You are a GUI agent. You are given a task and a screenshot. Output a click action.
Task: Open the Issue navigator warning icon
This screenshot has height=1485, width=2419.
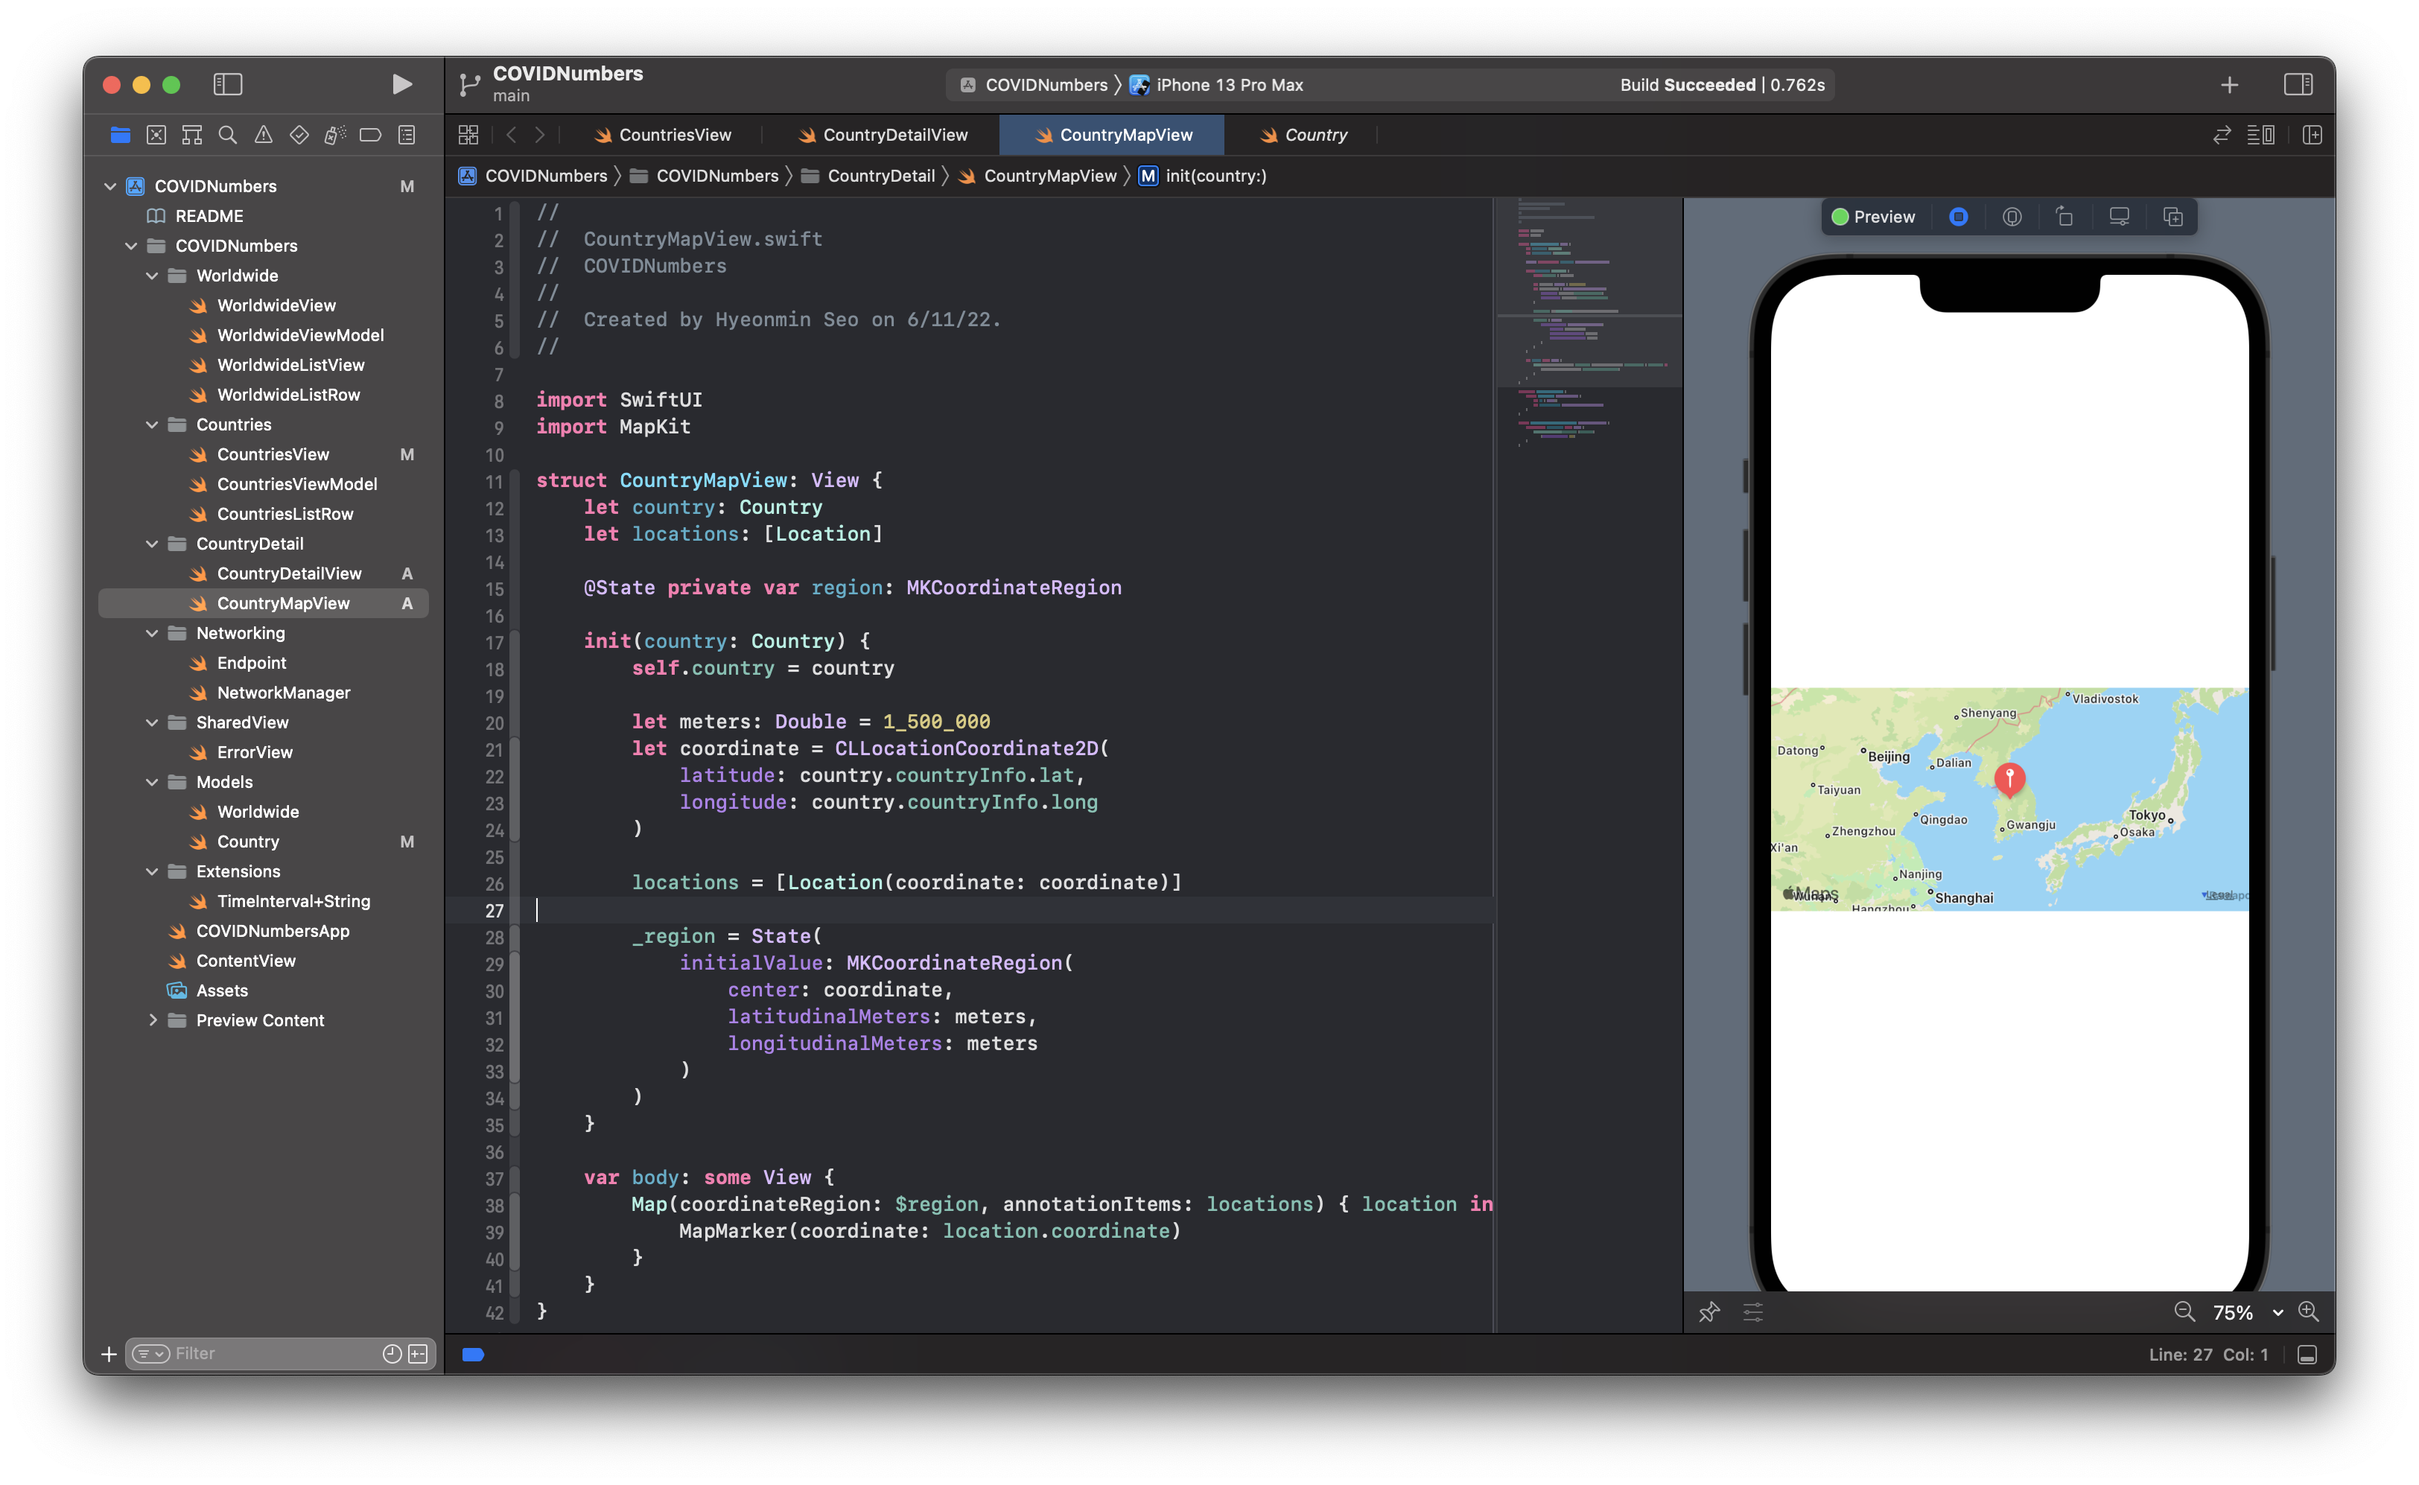click(263, 135)
